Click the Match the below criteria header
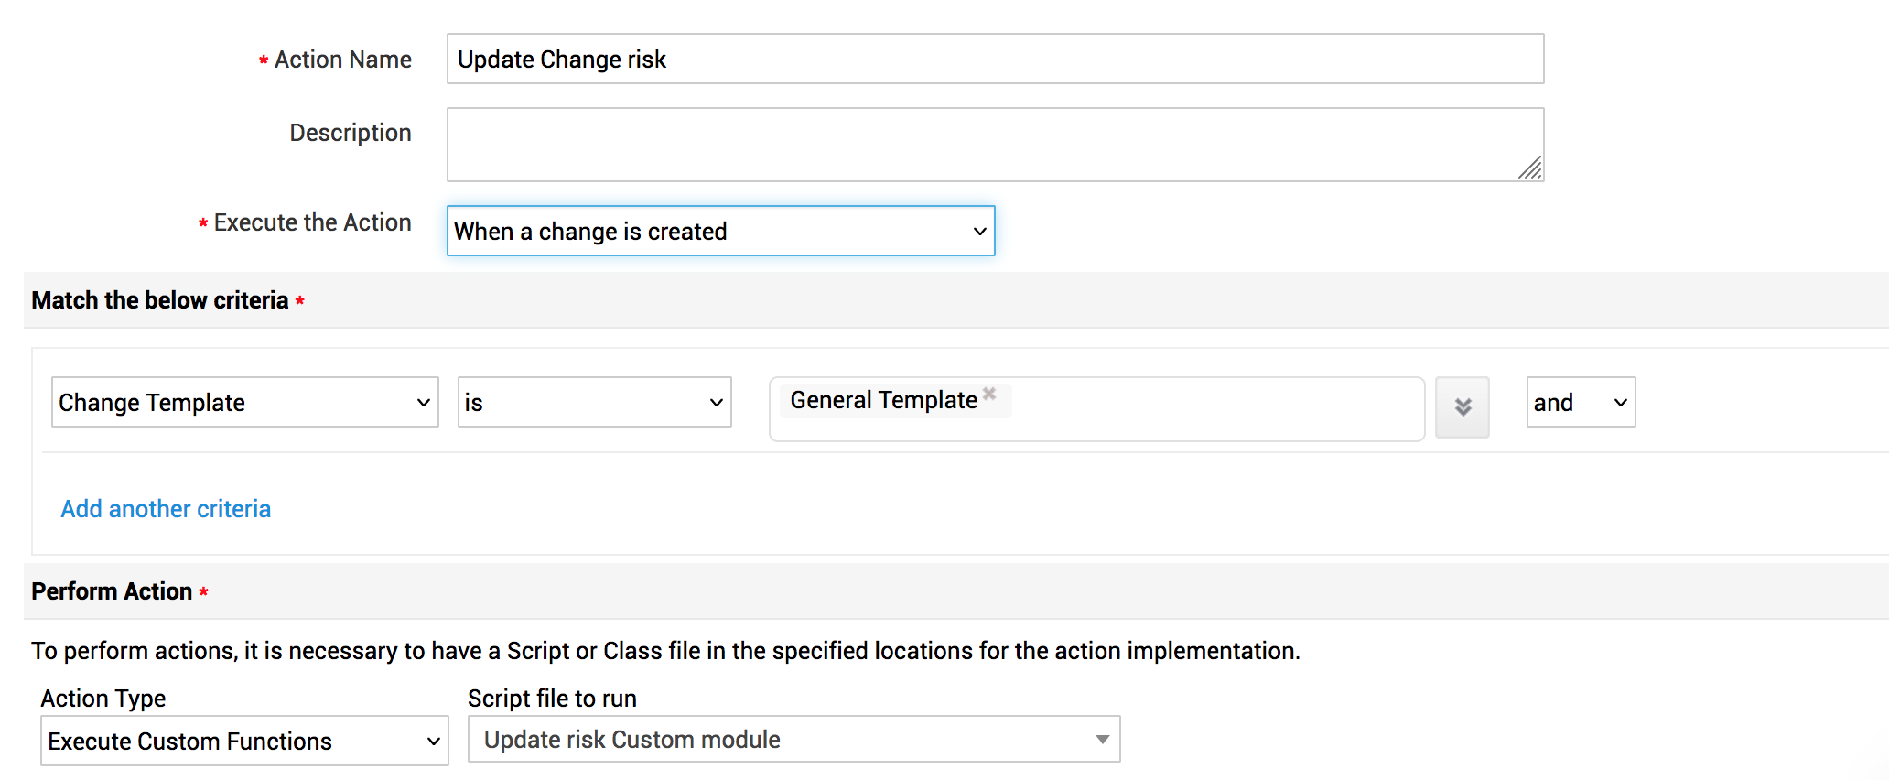 (x=160, y=300)
